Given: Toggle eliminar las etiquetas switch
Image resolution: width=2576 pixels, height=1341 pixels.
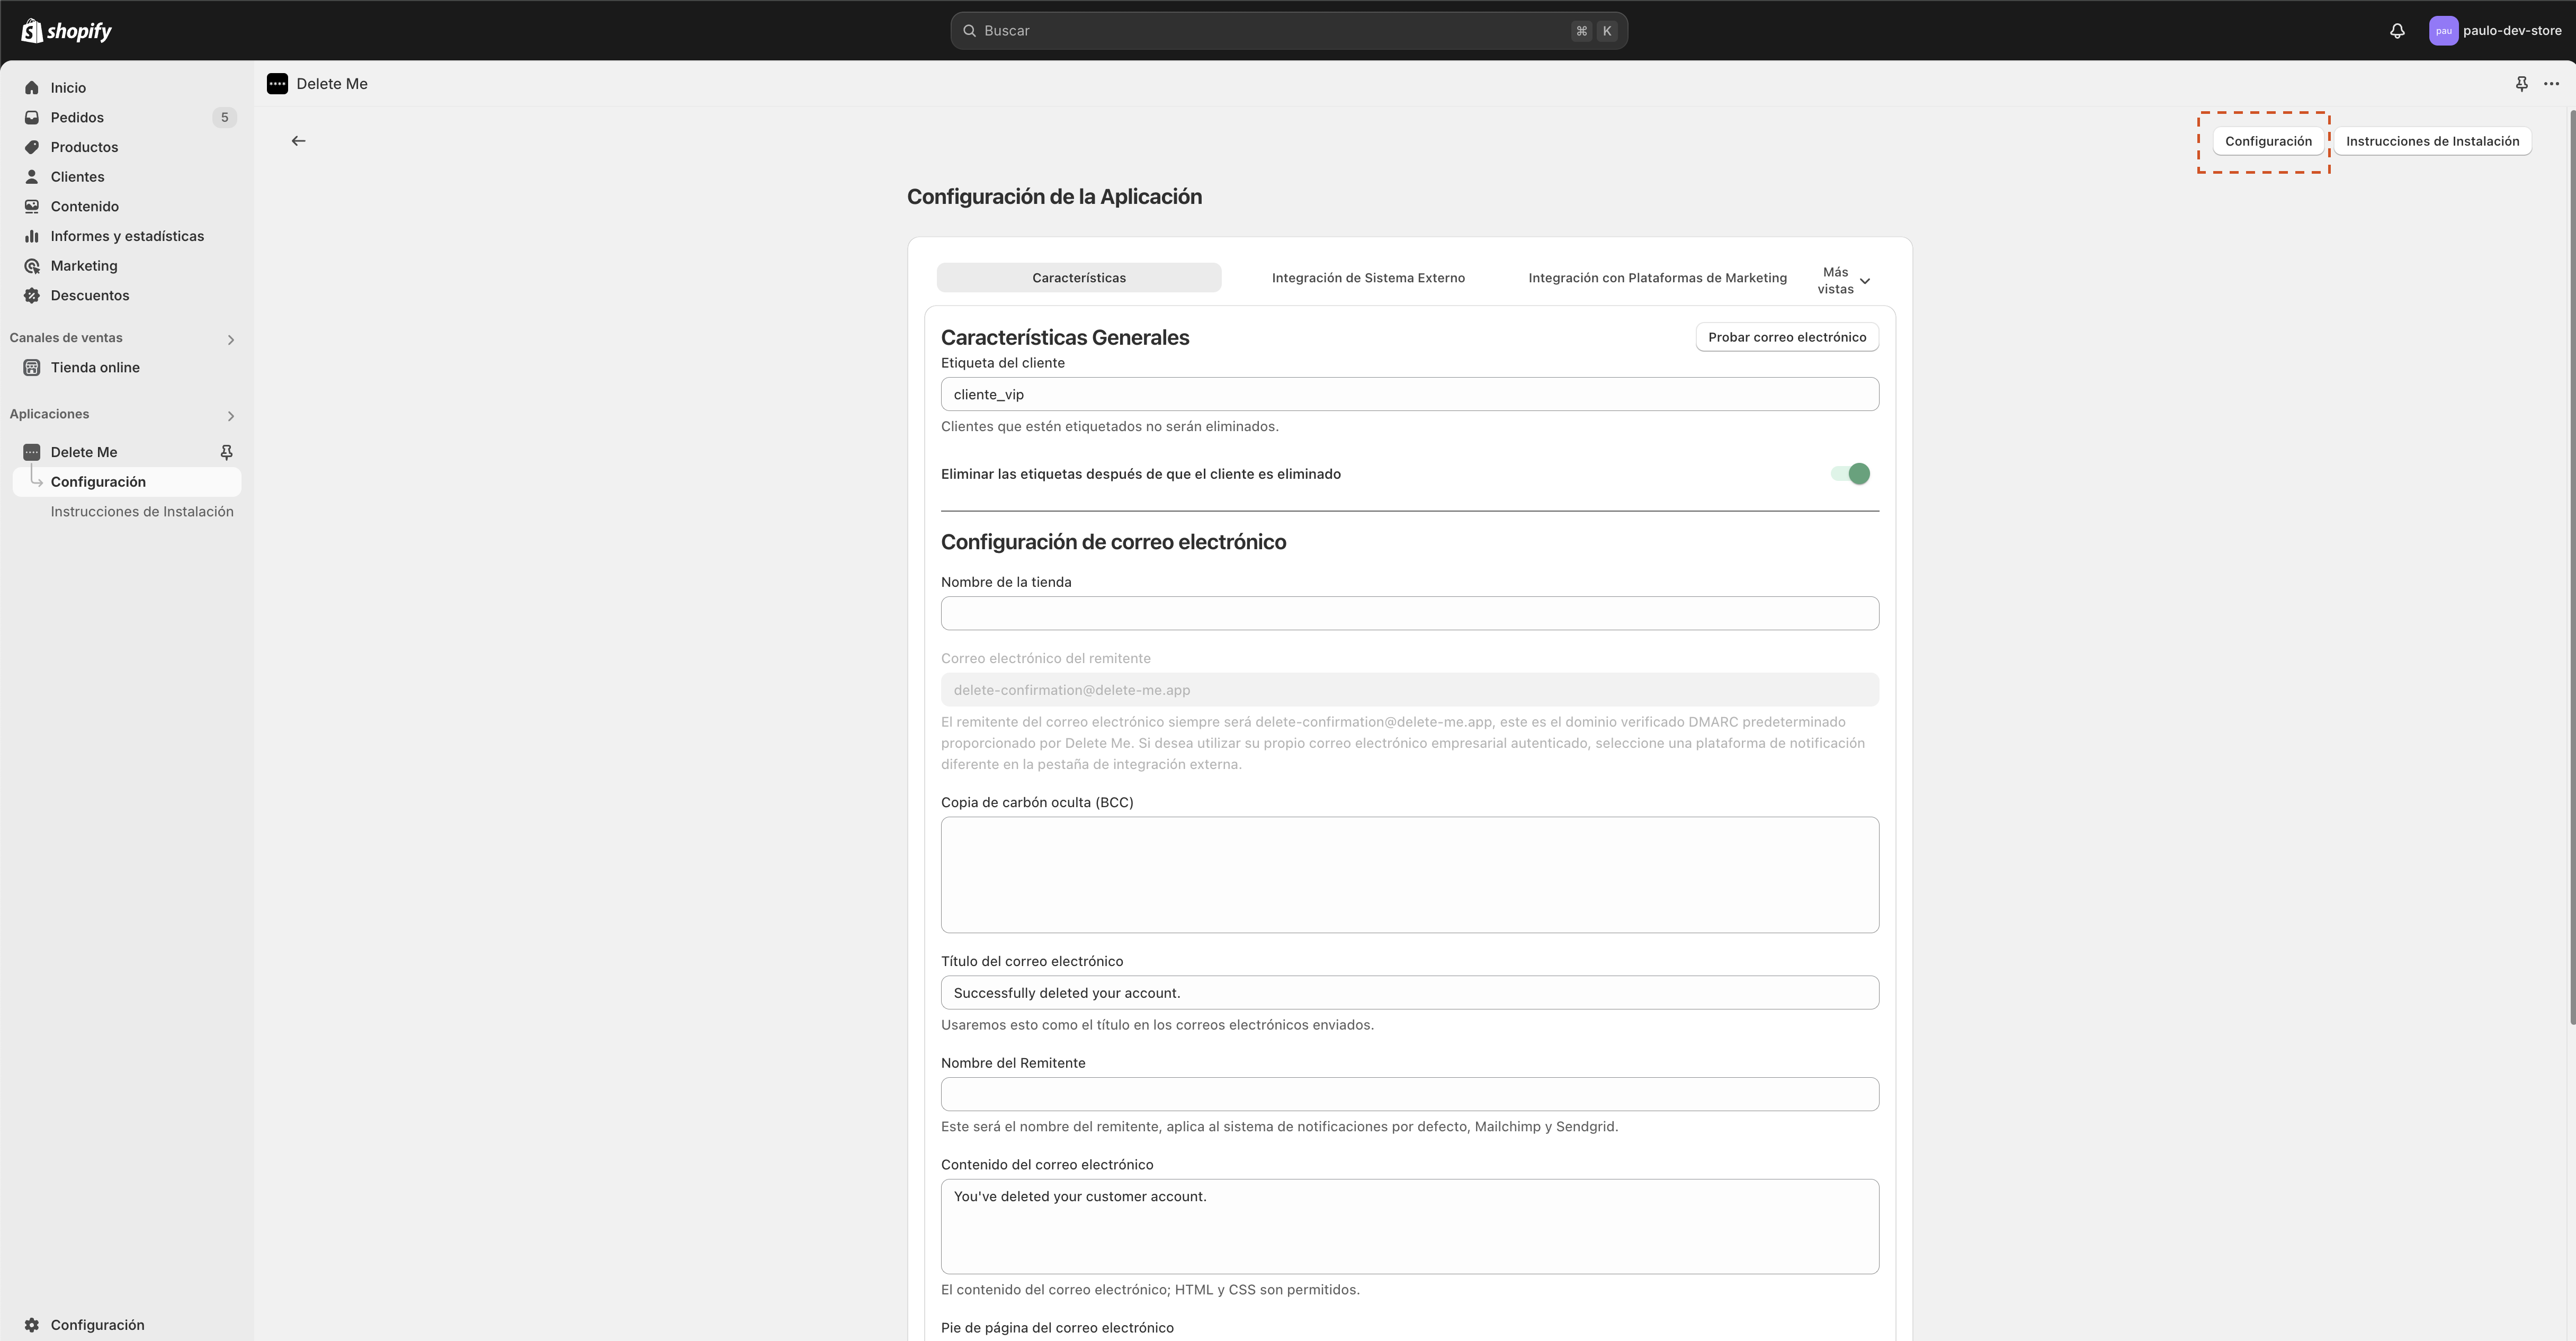Looking at the screenshot, I should click(x=1850, y=474).
